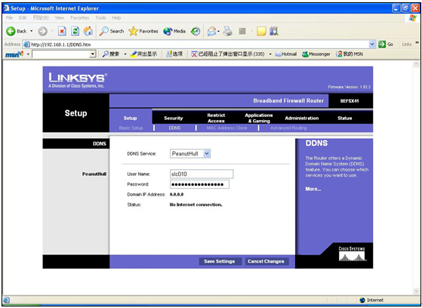Expand the address bar URL dropdown
The image size is (422, 308).
pyautogui.click(x=372, y=44)
